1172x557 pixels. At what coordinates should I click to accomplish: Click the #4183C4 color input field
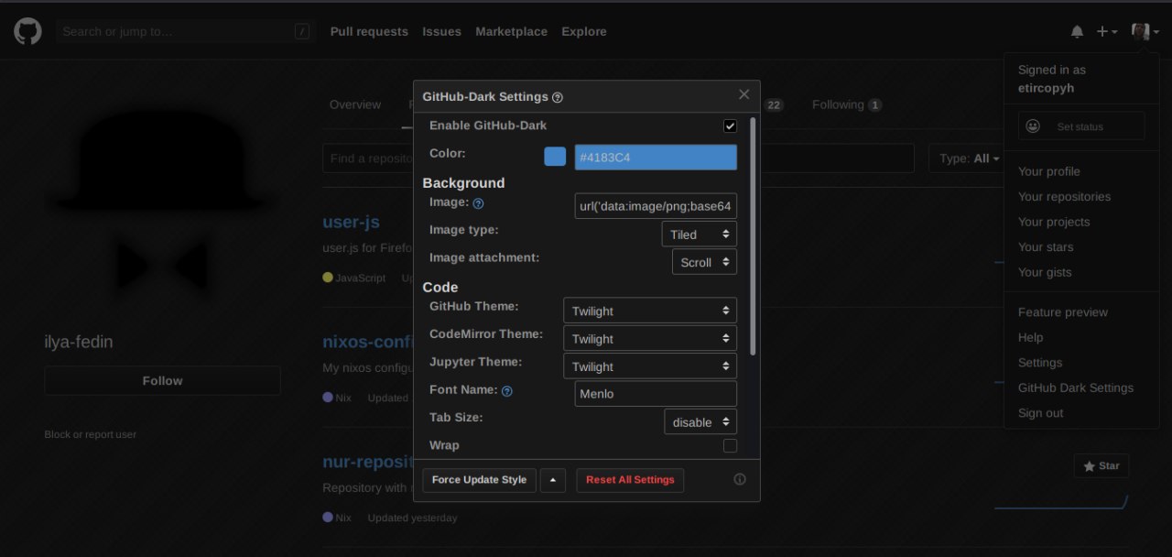656,158
